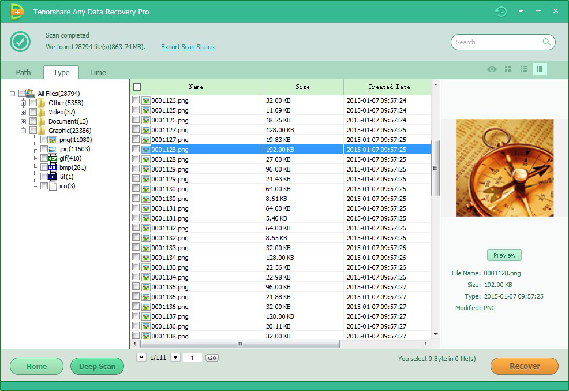
Task: Switch to the Time tab
Action: [98, 72]
